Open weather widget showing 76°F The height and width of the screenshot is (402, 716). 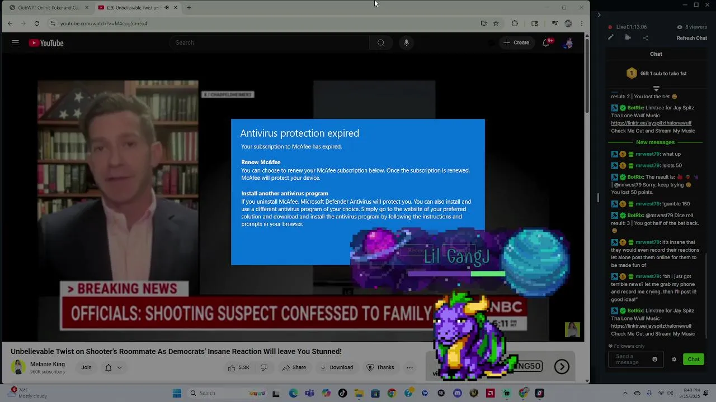coord(28,393)
